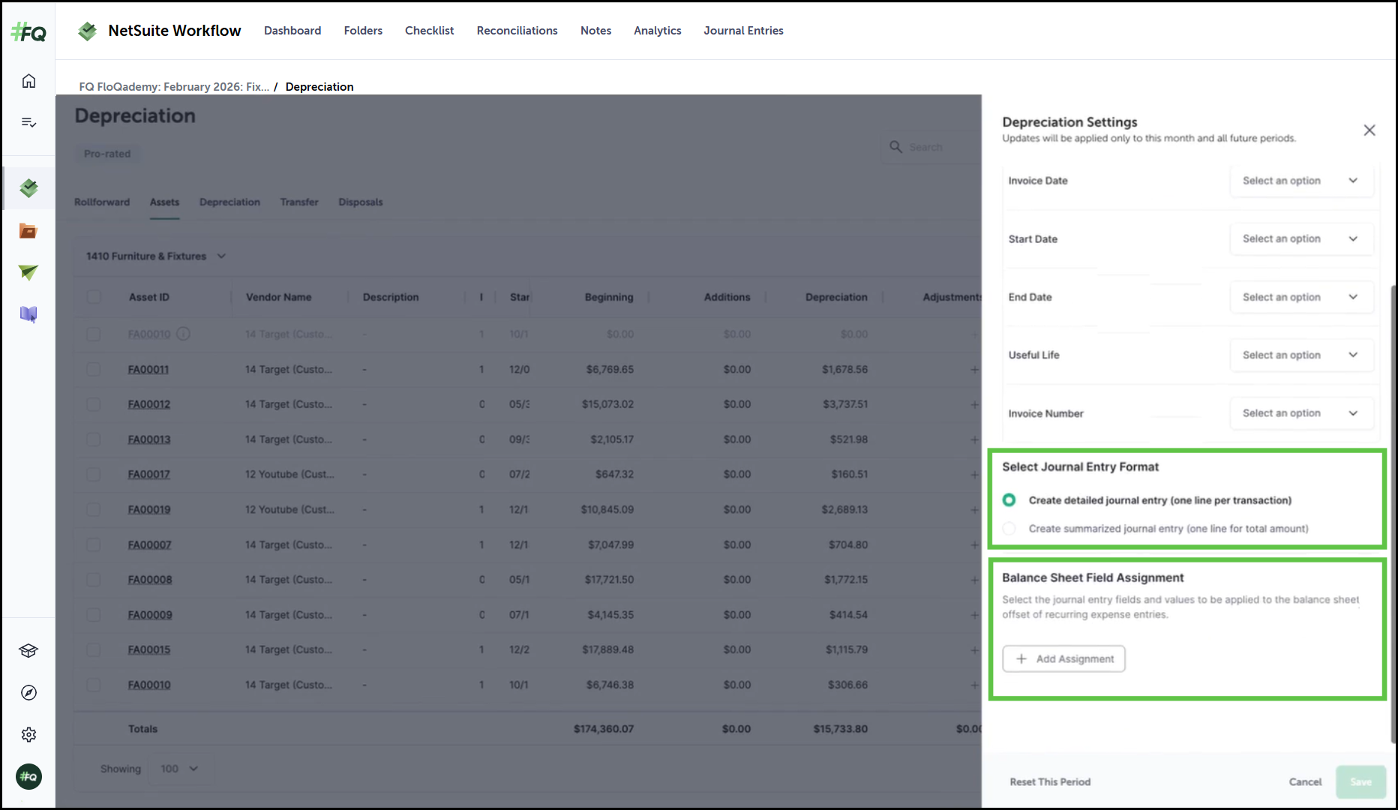Open the settings gear in sidebar
1398x810 pixels.
coord(28,735)
